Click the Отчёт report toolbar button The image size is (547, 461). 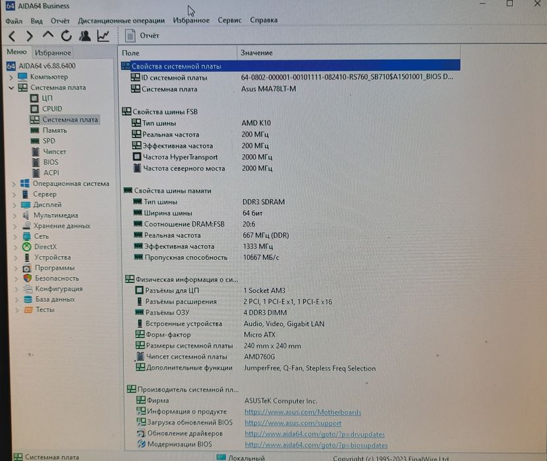[x=142, y=36]
